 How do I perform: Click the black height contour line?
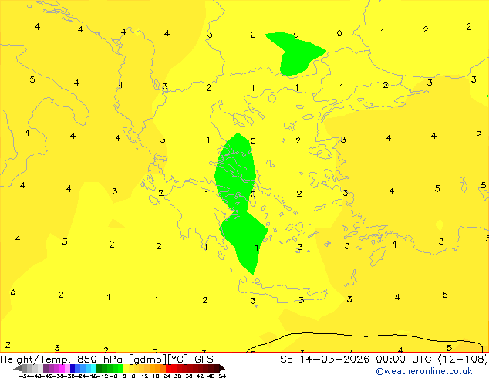(x=365, y=336)
